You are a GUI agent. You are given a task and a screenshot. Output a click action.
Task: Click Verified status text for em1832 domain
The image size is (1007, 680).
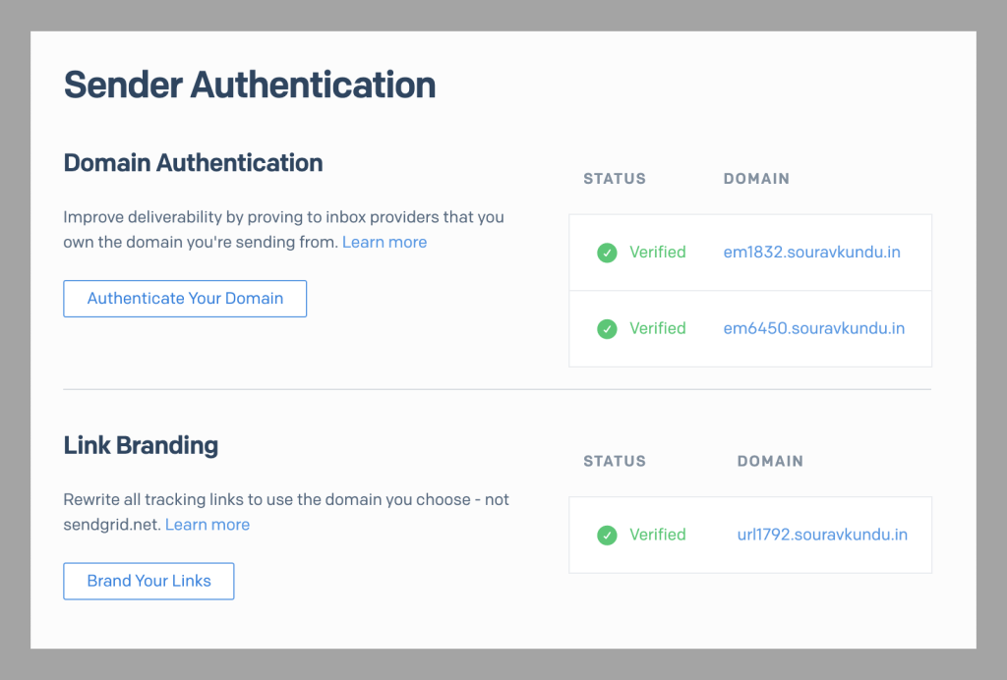click(x=658, y=253)
